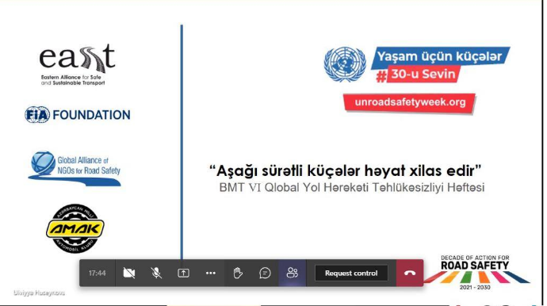Open the share content tray

[x=183, y=273]
